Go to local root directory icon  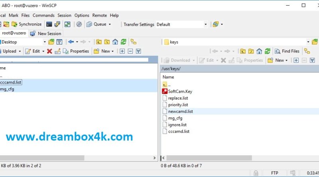point(107,42)
